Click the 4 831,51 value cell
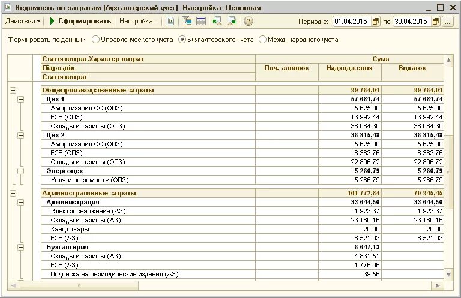The width and height of the screenshot is (461, 298). (x=349, y=256)
